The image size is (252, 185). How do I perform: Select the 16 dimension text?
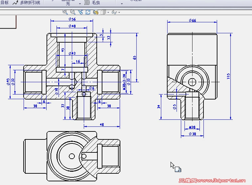coord(78,61)
